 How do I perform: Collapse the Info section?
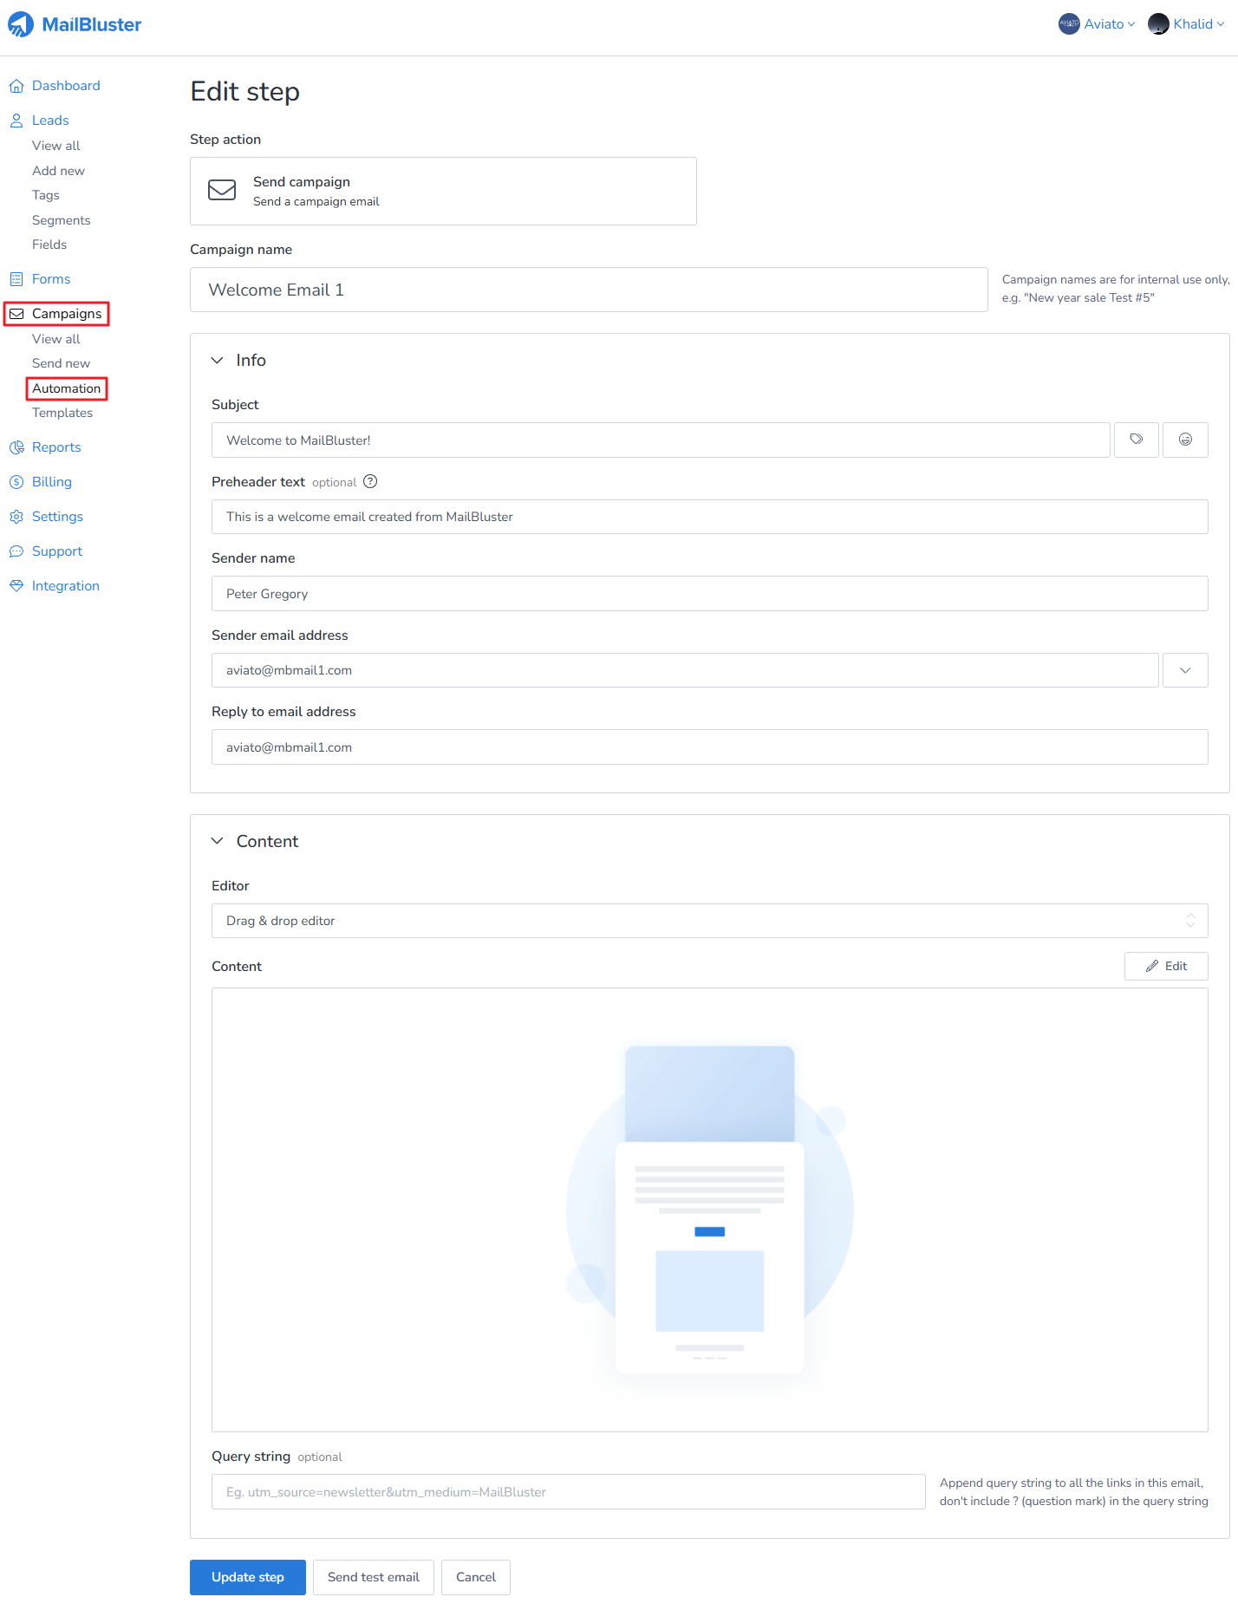click(218, 360)
